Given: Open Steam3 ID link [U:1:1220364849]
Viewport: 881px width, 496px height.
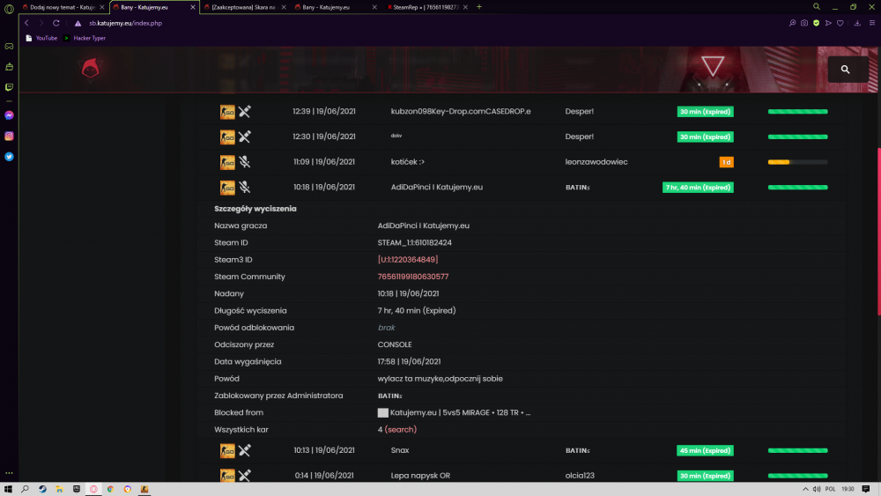Looking at the screenshot, I should tap(408, 260).
